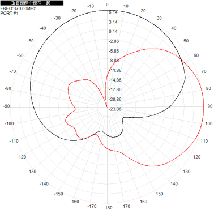Select the -11.86 radial scale value
This screenshot has width=214, height=214.
(x=115, y=70)
